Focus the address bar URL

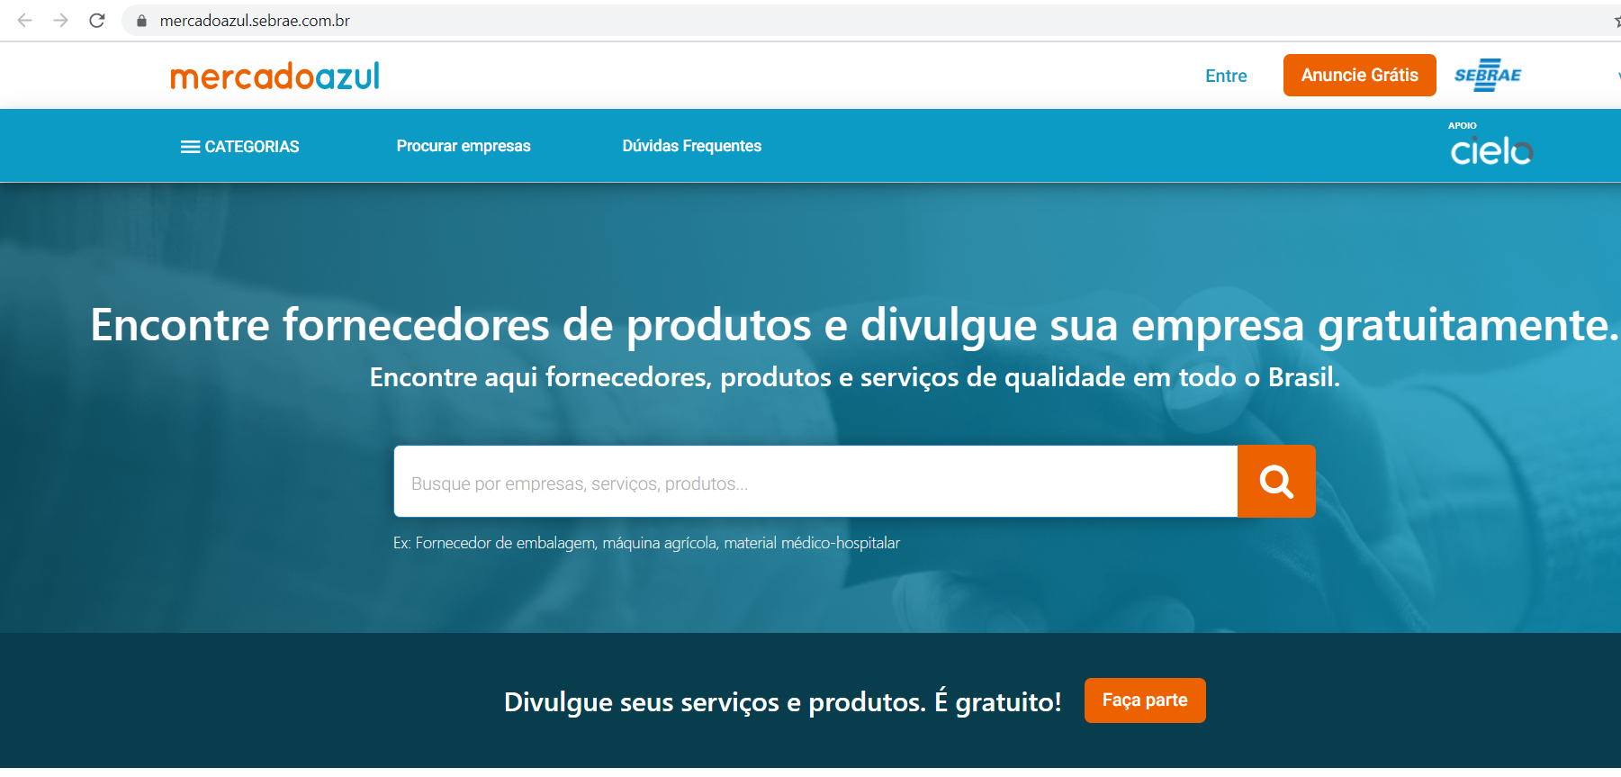[255, 21]
